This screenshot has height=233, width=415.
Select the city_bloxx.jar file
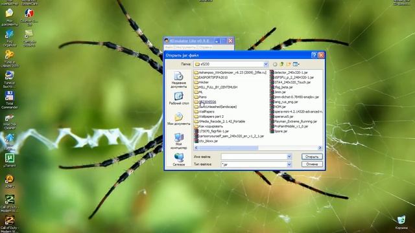(206, 141)
